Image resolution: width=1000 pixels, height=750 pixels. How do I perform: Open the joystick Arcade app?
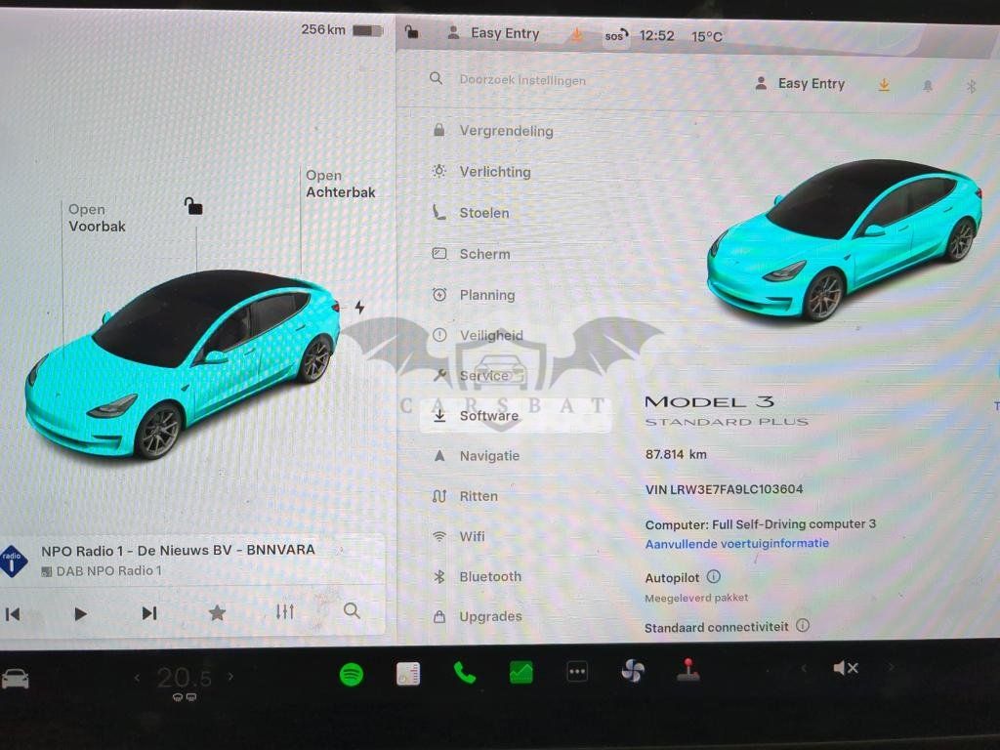688,670
